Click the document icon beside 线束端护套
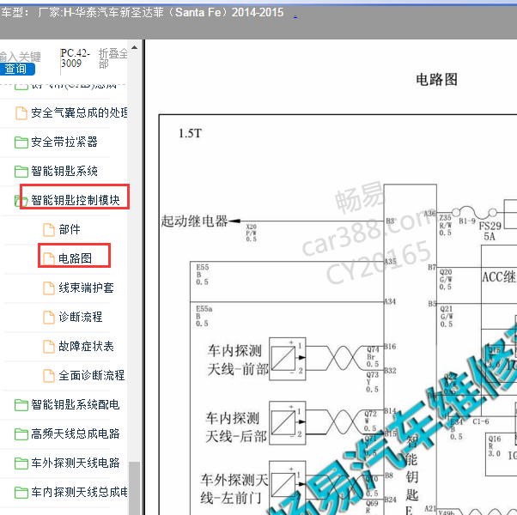The width and height of the screenshot is (517, 515). (49, 288)
